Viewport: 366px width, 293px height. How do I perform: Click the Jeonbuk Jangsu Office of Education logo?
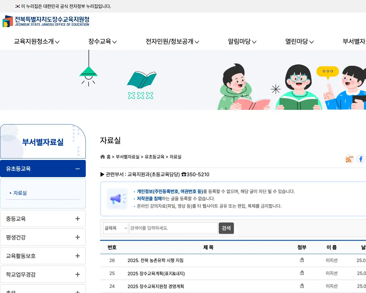pyautogui.click(x=46, y=21)
